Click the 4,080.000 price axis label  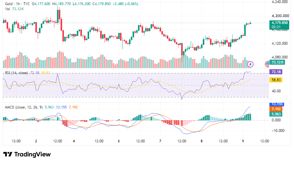[280, 57]
